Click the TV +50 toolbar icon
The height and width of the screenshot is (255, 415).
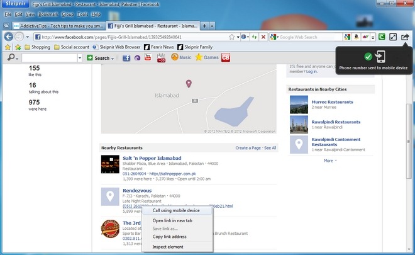[161, 58]
